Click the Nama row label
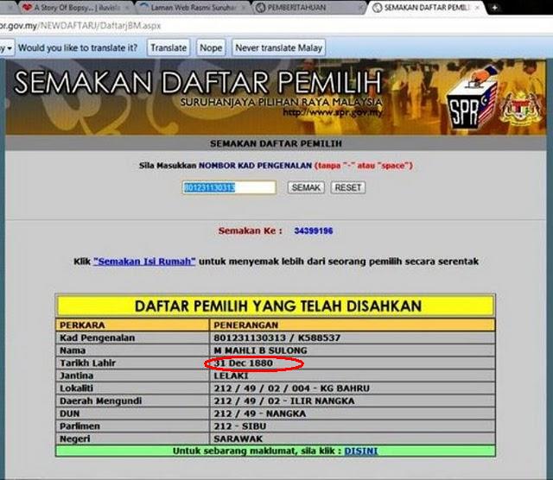The height and width of the screenshot is (480, 553). (73, 351)
